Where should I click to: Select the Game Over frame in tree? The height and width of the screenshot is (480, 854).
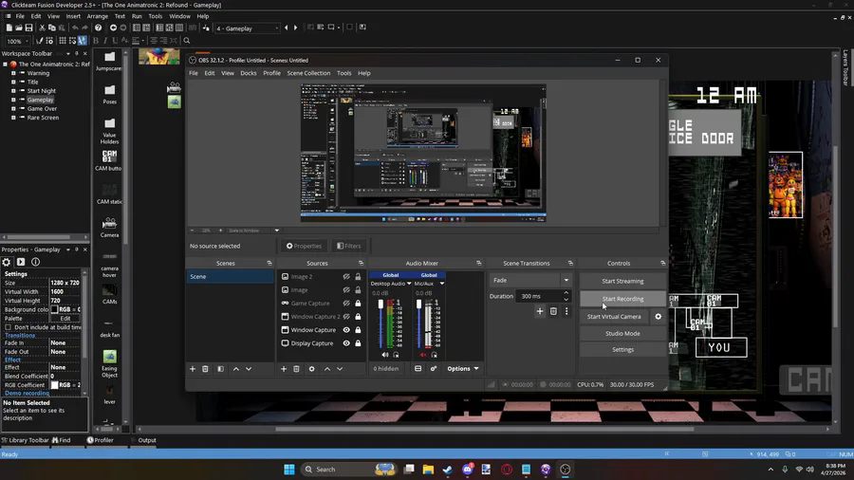click(x=42, y=109)
